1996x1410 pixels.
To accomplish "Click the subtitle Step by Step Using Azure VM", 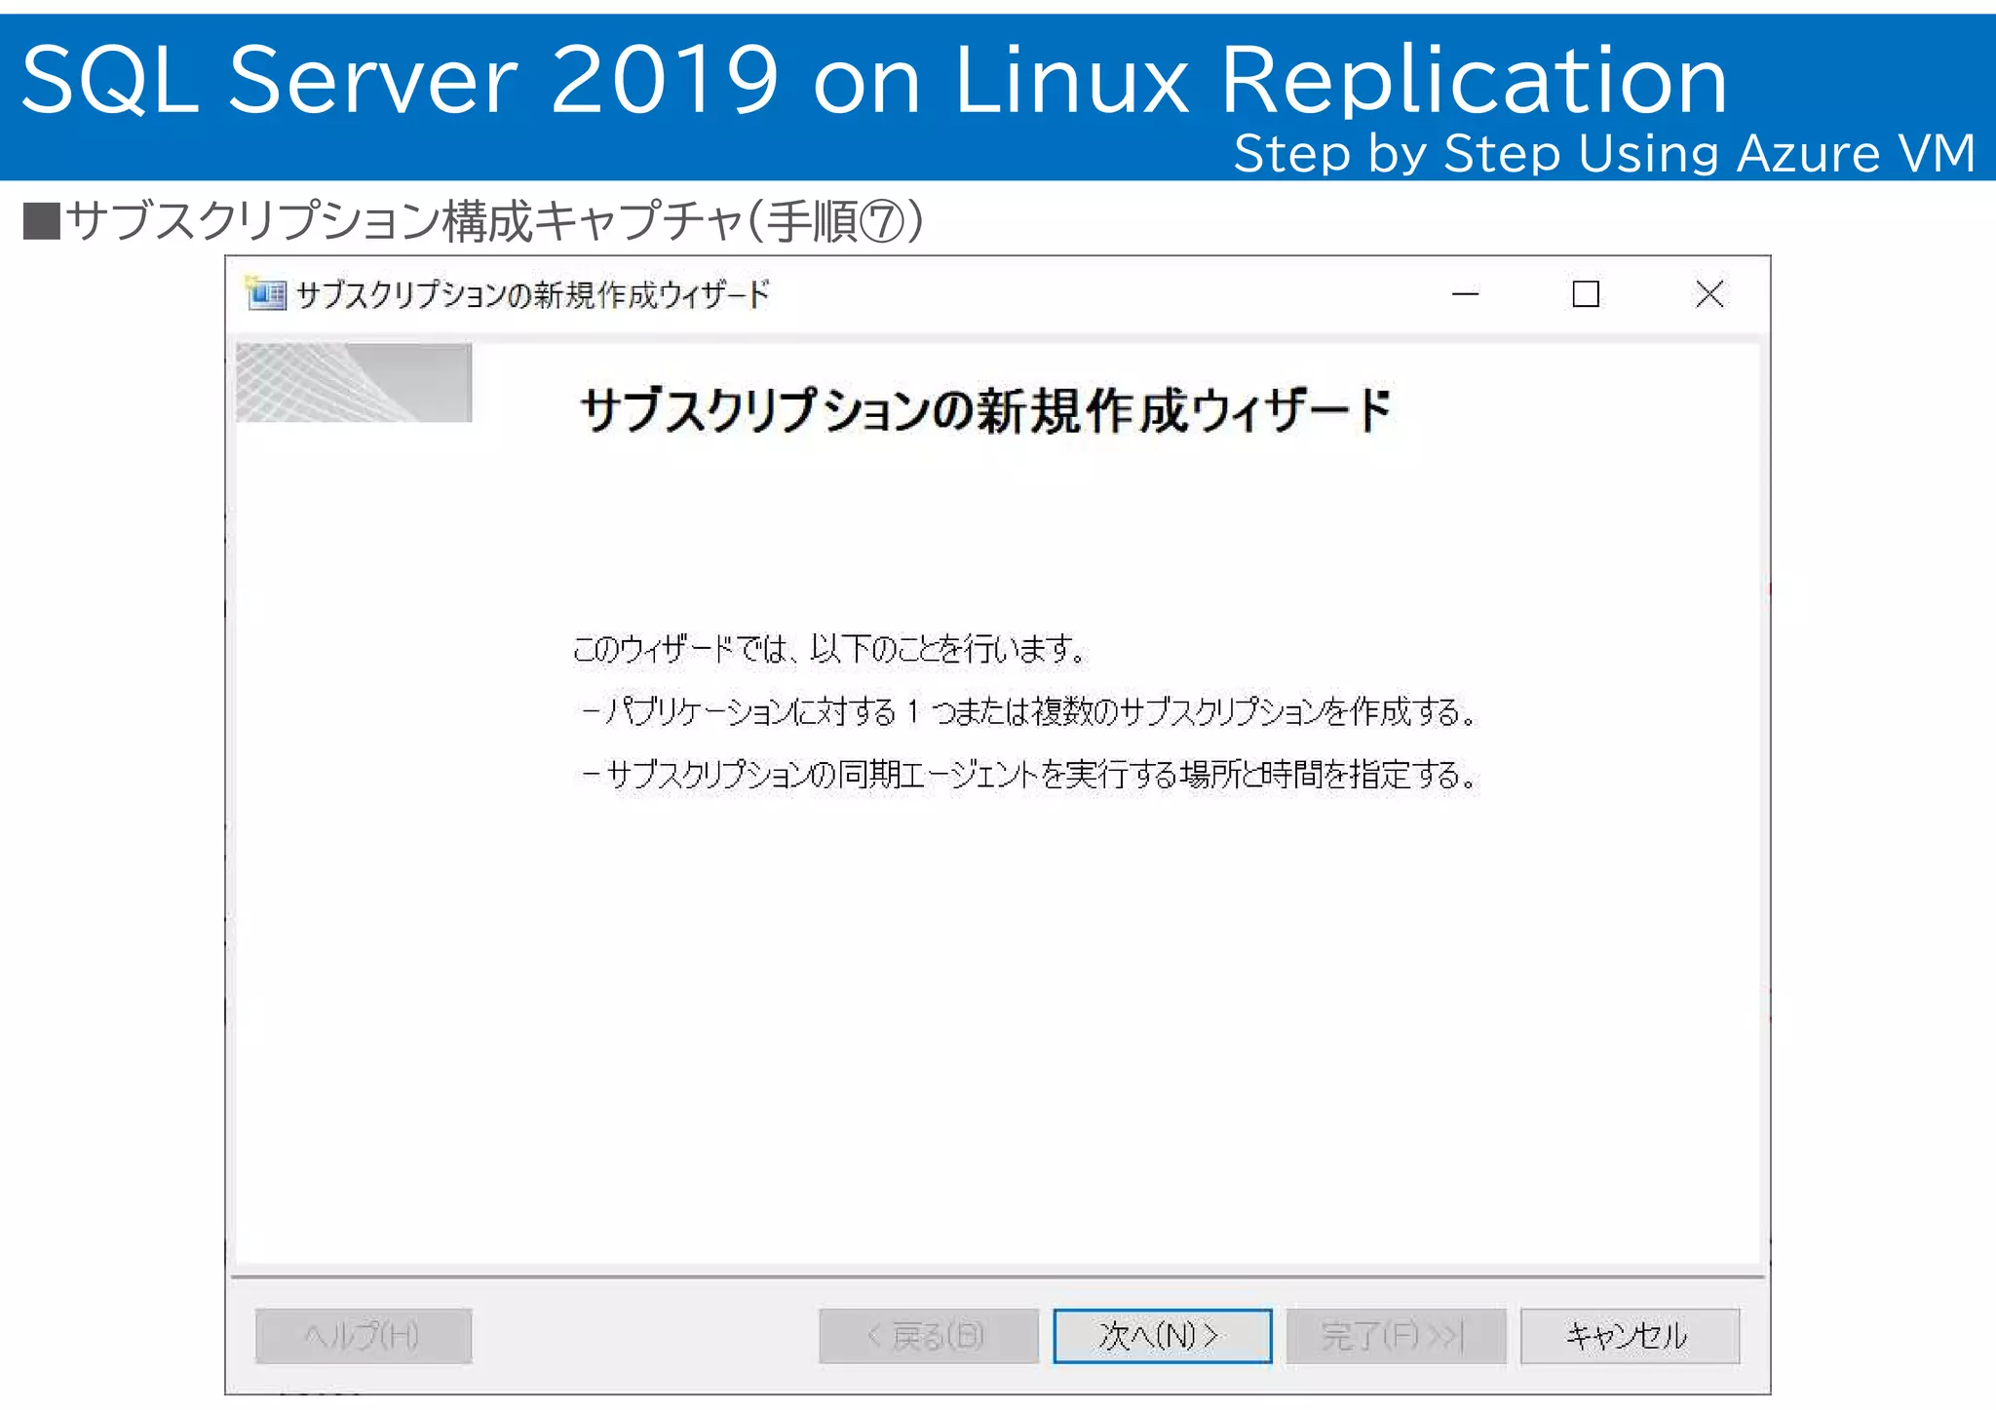I will pos(1604,153).
